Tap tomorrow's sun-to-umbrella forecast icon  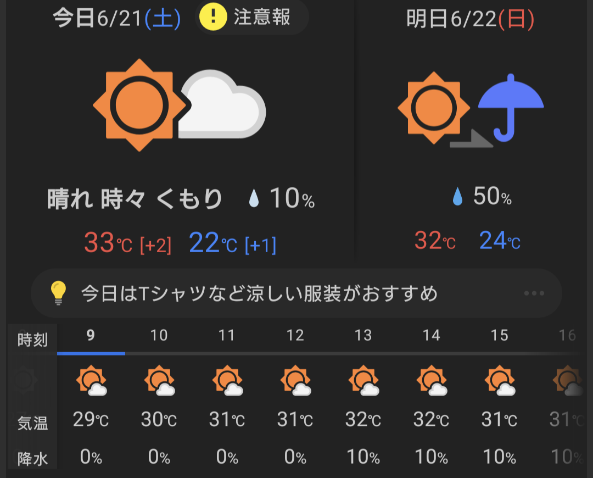(471, 108)
